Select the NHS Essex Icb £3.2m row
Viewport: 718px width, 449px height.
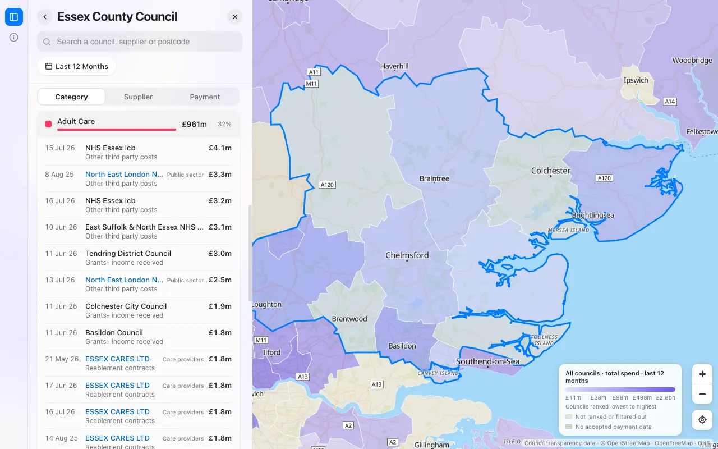click(139, 205)
